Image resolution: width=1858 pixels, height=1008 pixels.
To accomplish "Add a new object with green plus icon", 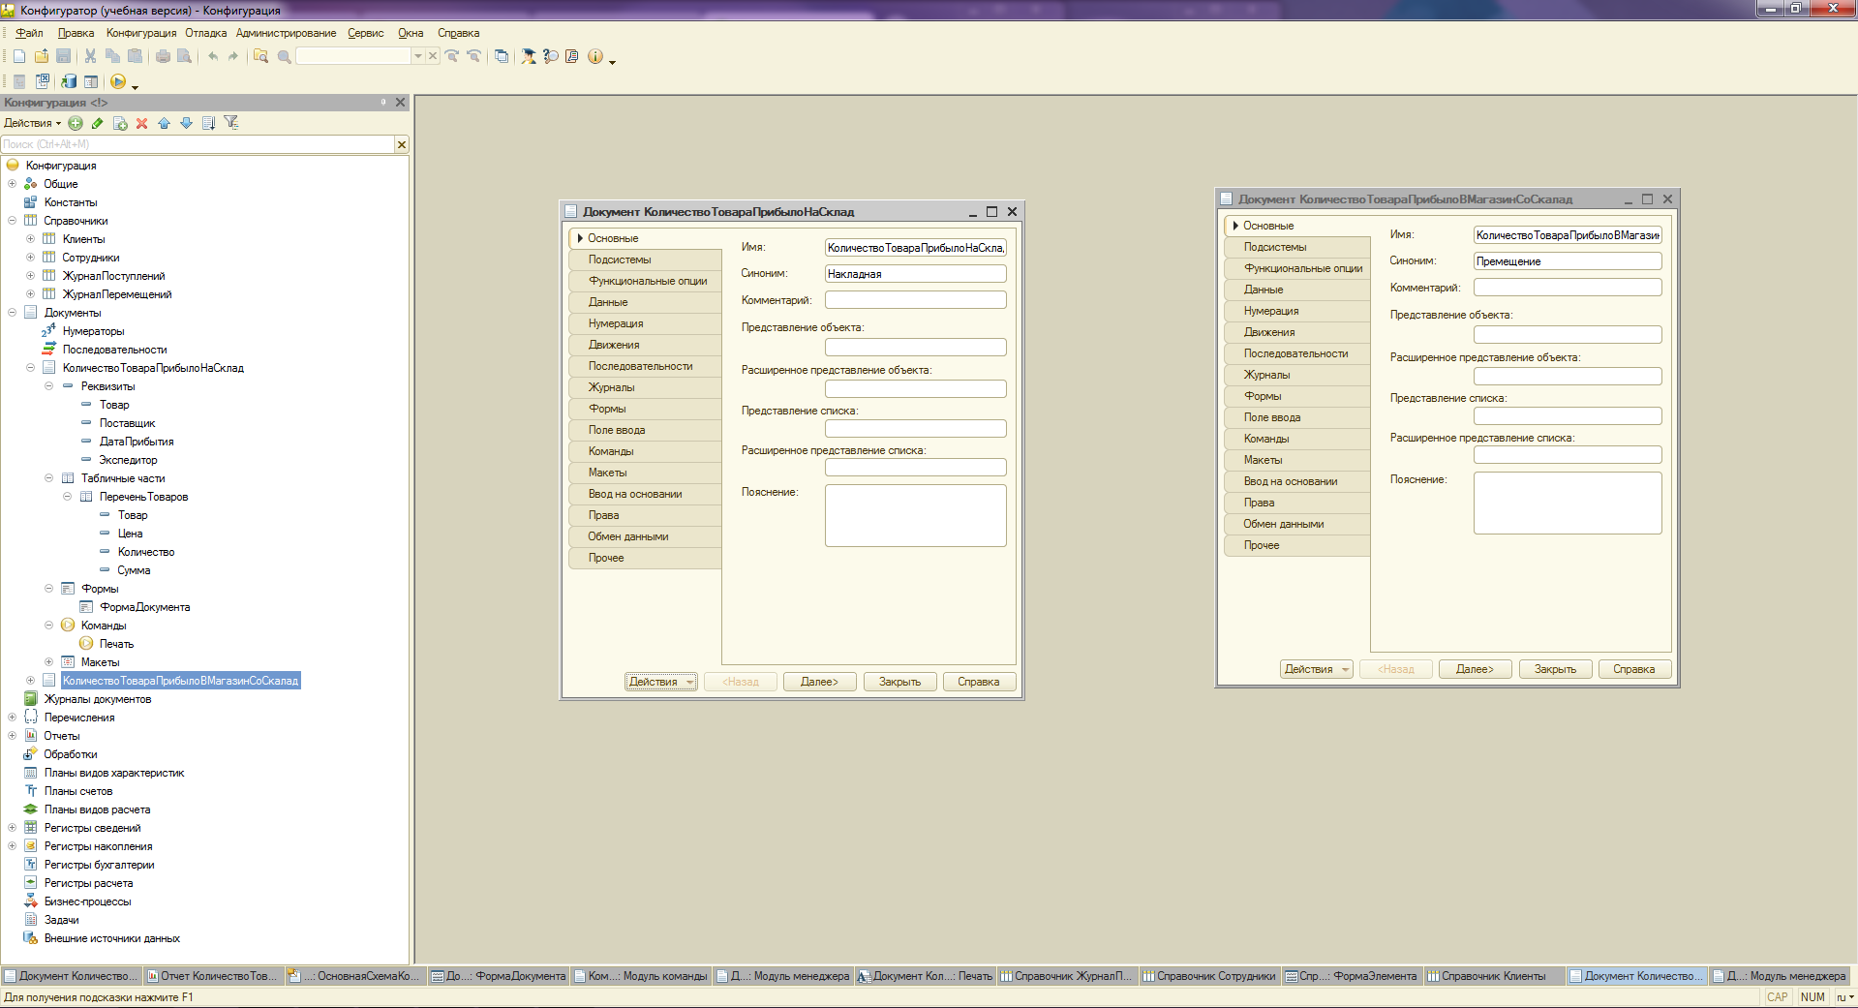I will pyautogui.click(x=76, y=123).
